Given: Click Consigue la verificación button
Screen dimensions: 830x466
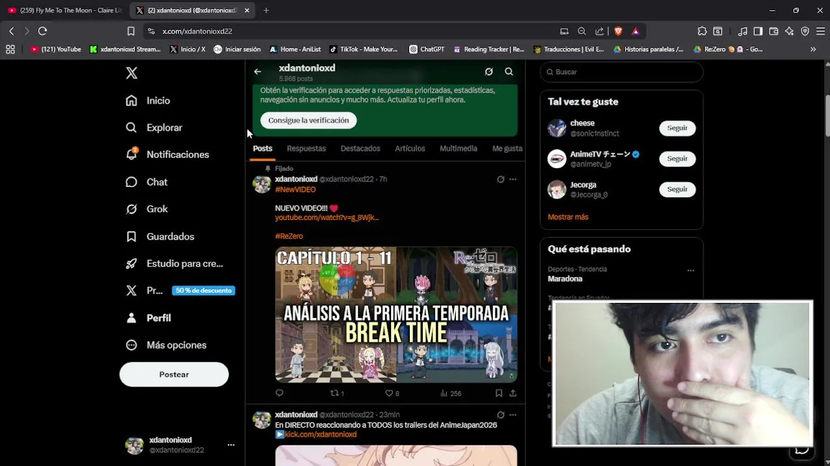Looking at the screenshot, I should 309,120.
